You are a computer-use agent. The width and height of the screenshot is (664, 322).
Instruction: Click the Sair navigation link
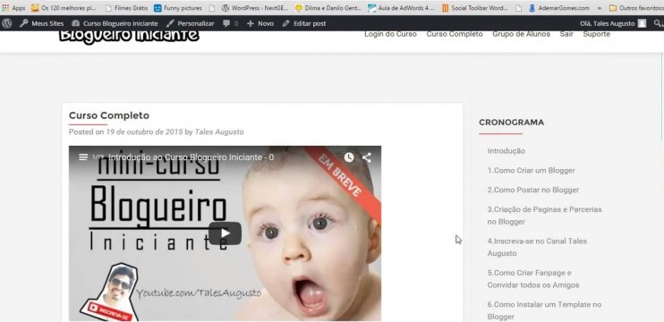pos(566,34)
